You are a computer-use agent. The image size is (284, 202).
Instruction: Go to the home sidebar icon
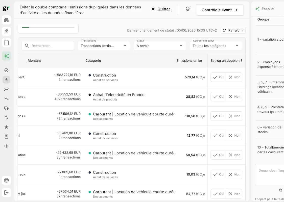point(6,31)
